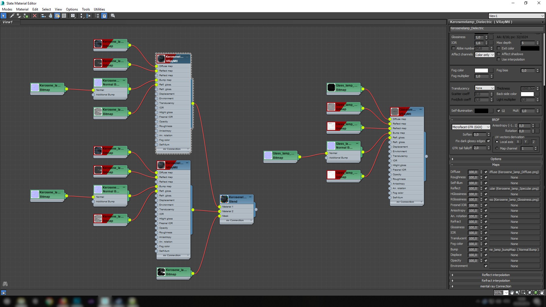Pick material from object with eyedropper
Viewport: 546px width, 307px height.
point(12,16)
